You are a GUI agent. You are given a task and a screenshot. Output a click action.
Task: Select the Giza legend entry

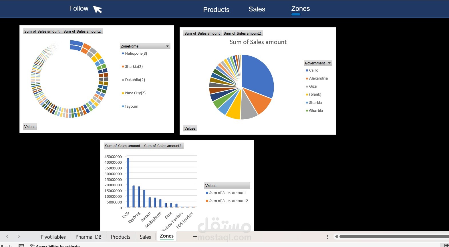(311, 86)
